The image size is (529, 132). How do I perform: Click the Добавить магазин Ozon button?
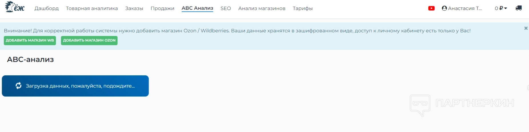click(x=89, y=40)
